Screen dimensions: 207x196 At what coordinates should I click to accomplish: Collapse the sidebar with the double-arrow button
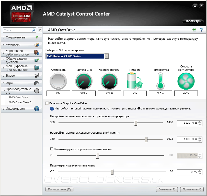[x=40, y=30]
